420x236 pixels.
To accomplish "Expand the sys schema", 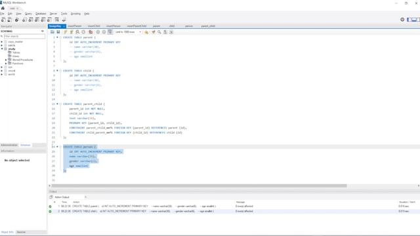I will (2, 67).
